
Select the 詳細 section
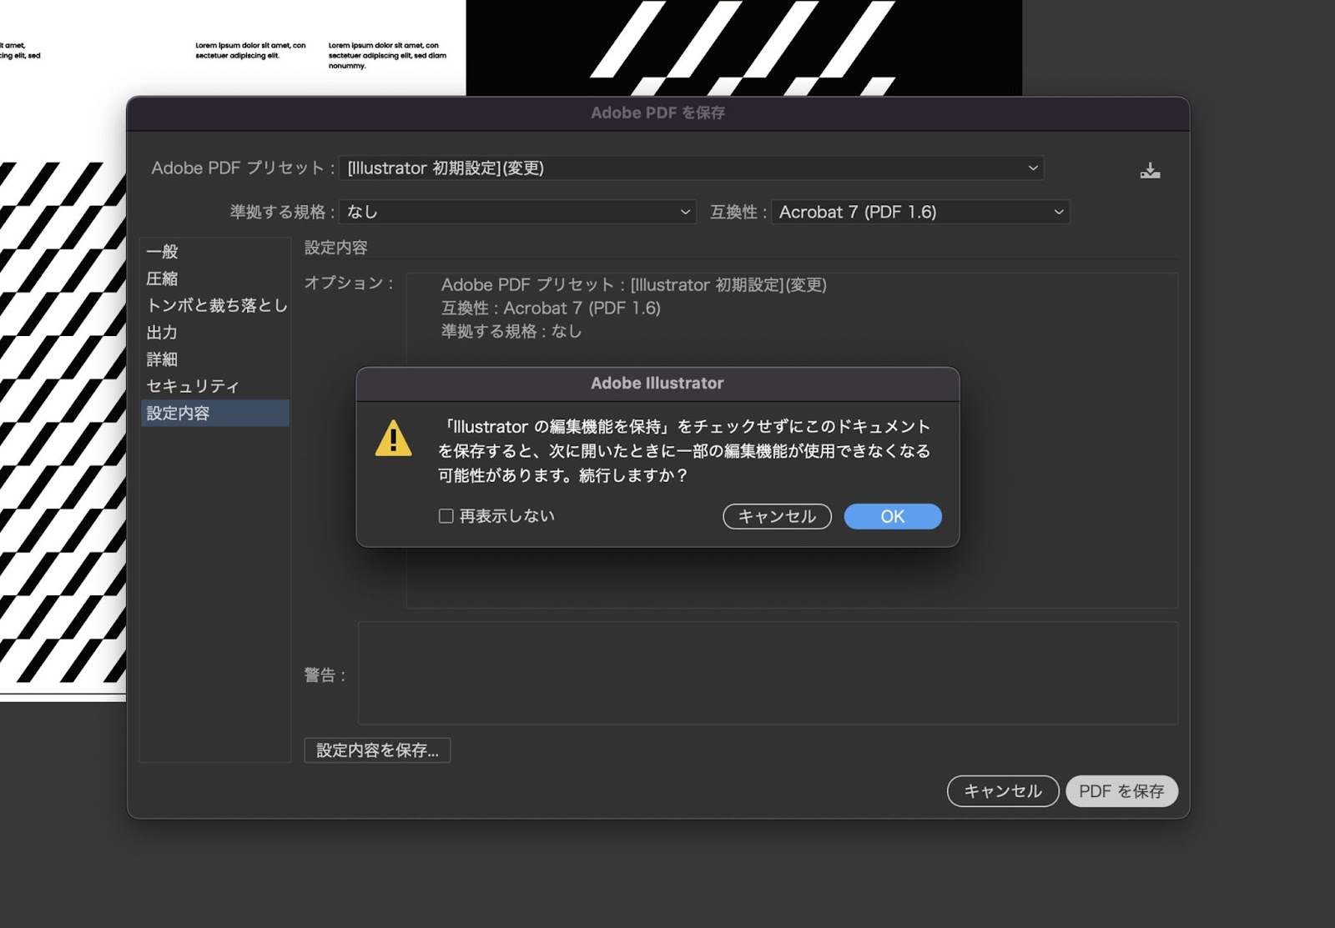(215, 359)
